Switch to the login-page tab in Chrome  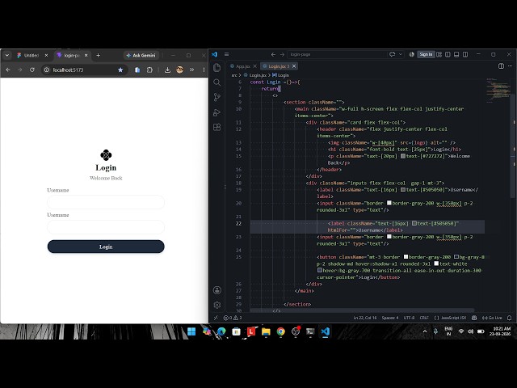pyautogui.click(x=73, y=56)
